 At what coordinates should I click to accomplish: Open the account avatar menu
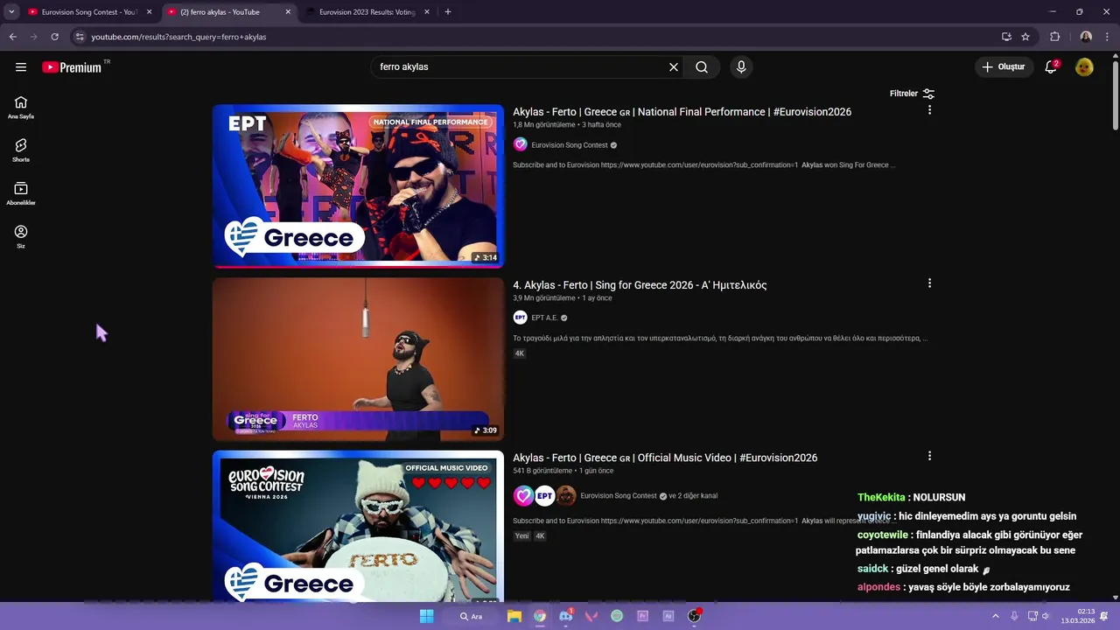pyautogui.click(x=1084, y=66)
